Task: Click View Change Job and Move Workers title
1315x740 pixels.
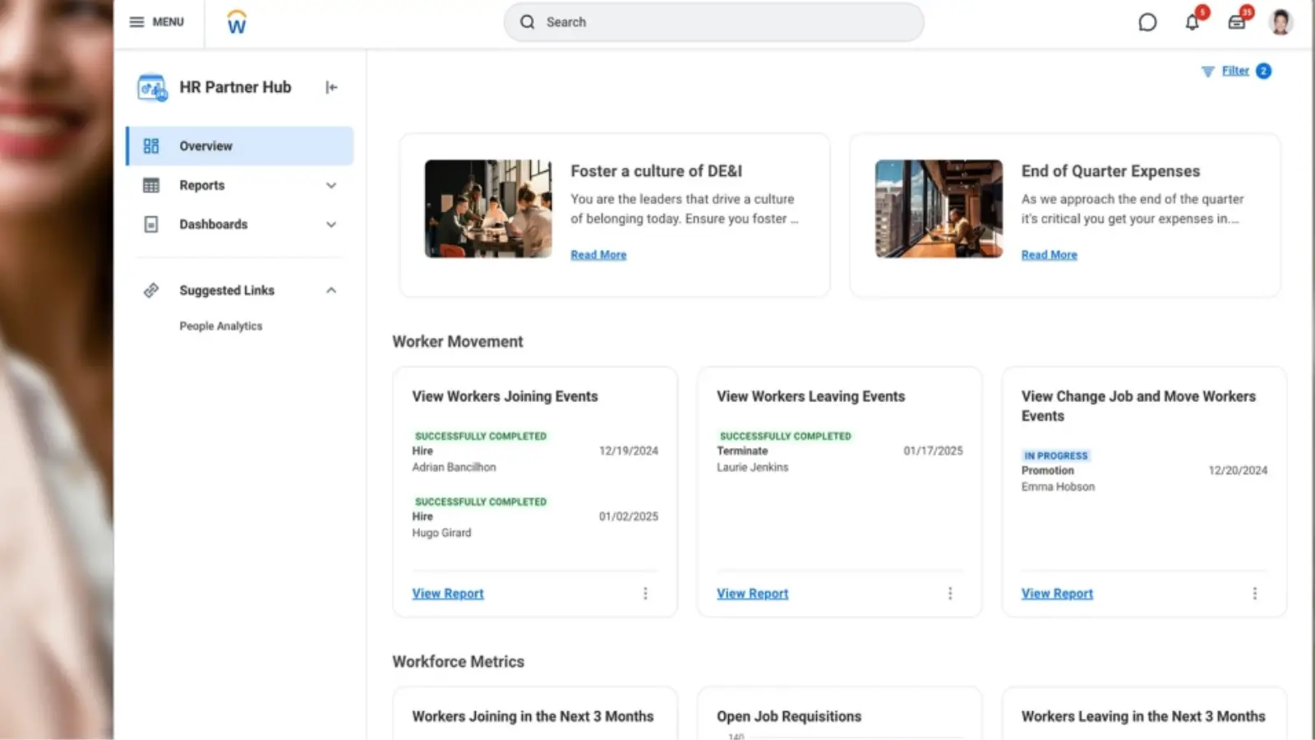Action: 1138,406
